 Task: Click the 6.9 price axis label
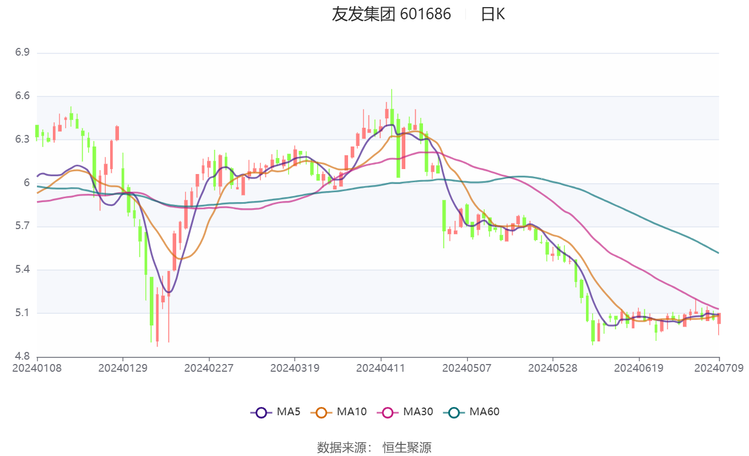click(x=22, y=53)
